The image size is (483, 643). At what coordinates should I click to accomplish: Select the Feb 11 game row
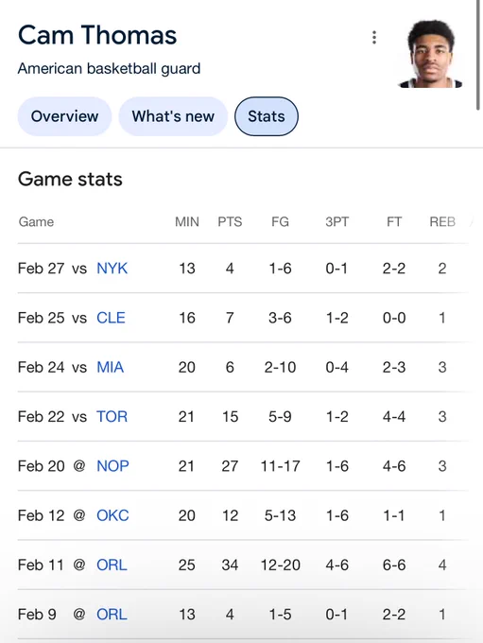(x=243, y=565)
